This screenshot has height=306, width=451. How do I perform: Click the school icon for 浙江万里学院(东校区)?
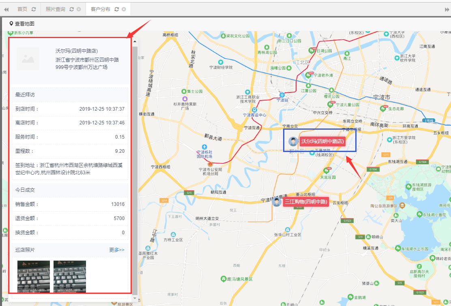pos(389,140)
